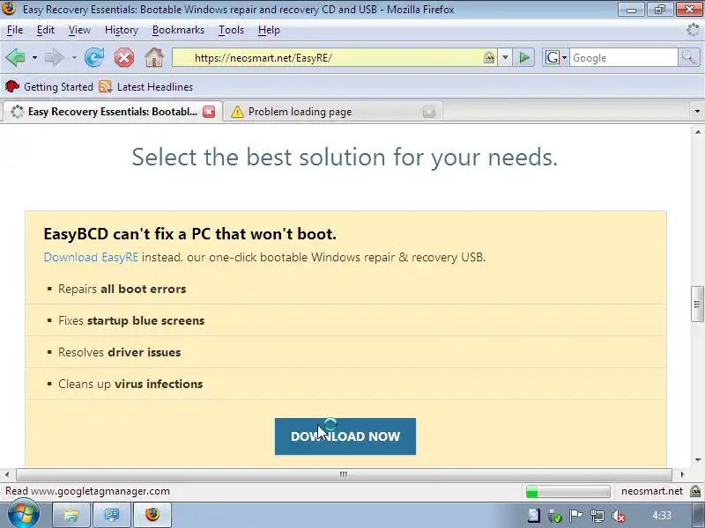Click the vertical scrollbar thumb
The width and height of the screenshot is (705, 528).
coord(697,304)
